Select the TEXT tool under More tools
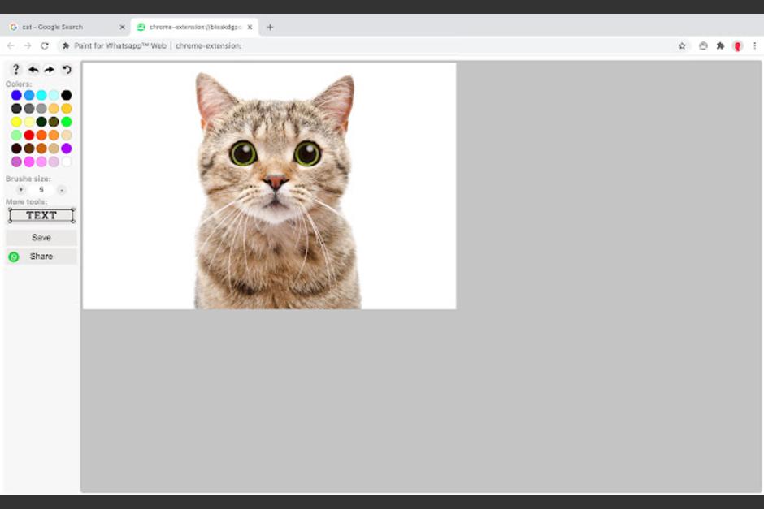 [x=41, y=214]
